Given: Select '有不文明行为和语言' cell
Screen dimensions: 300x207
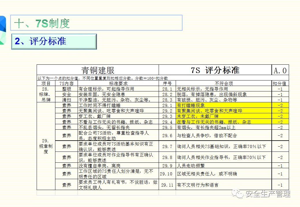Looking at the screenshot, I should 224,185.
